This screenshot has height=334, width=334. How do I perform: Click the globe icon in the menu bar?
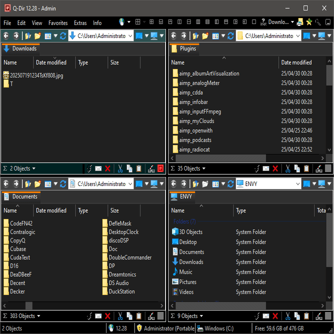click(x=121, y=22)
